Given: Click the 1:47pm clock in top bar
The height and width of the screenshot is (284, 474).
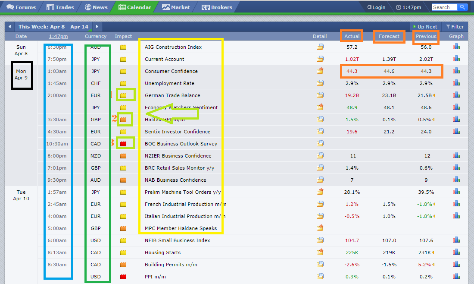Looking at the screenshot, I should tap(409, 7).
